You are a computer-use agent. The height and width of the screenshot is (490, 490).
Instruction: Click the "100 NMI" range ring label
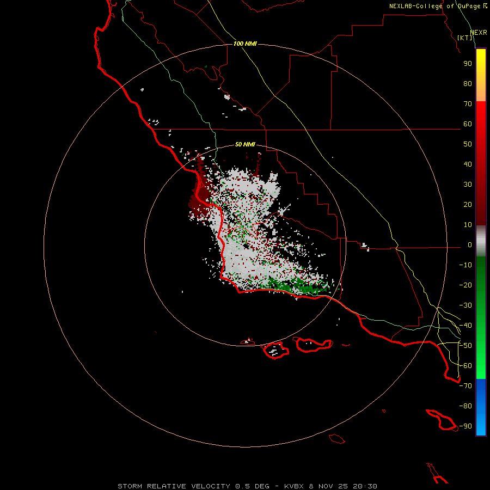[245, 44]
